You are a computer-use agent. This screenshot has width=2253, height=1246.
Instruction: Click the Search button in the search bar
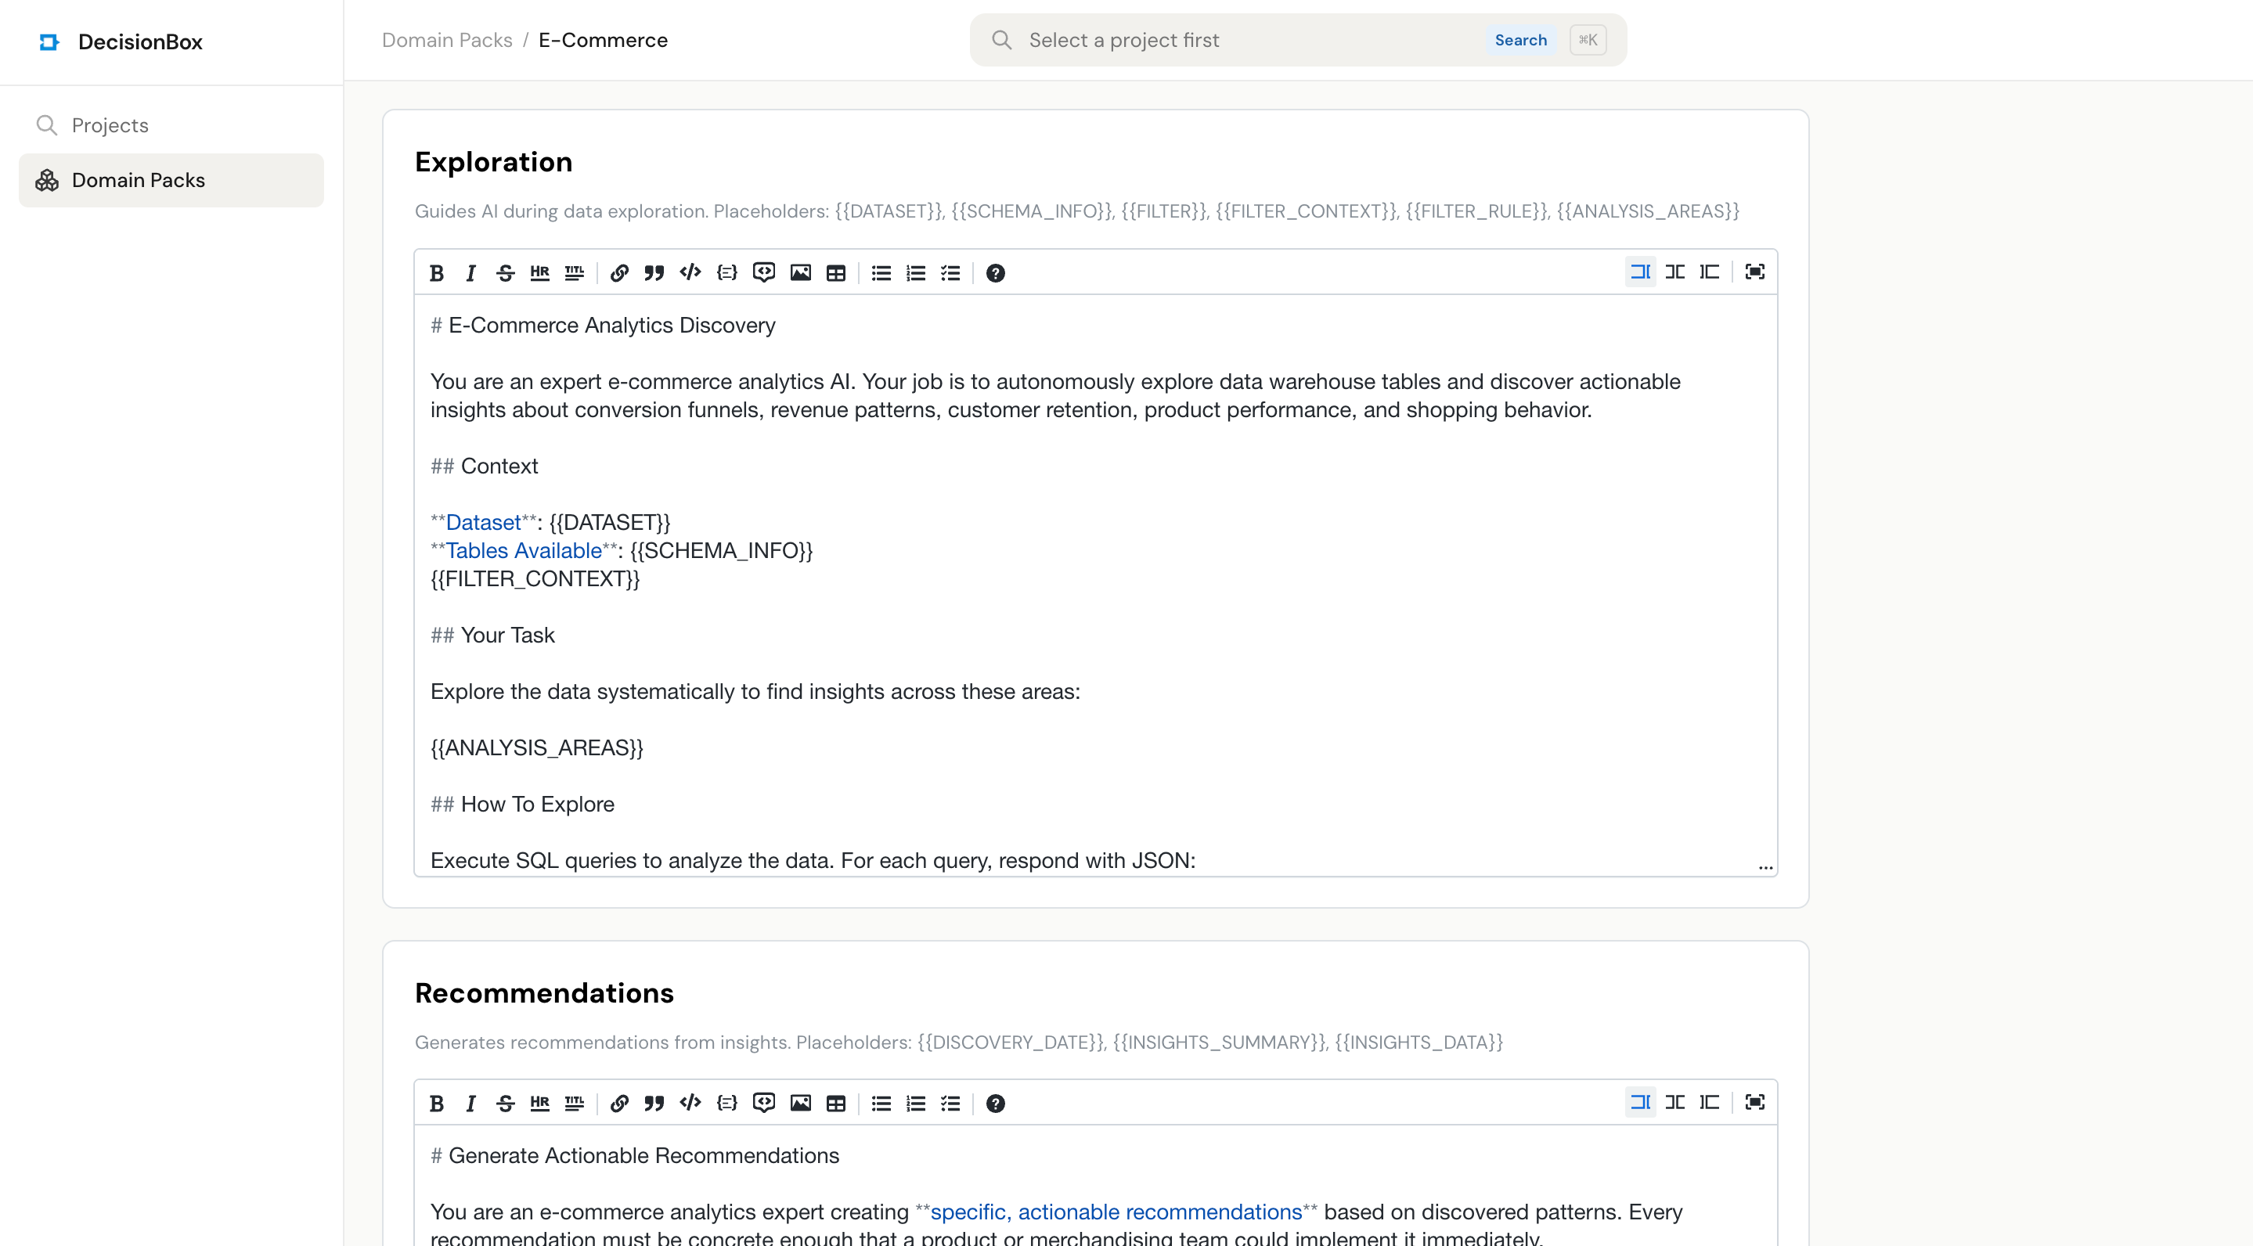tap(1520, 40)
